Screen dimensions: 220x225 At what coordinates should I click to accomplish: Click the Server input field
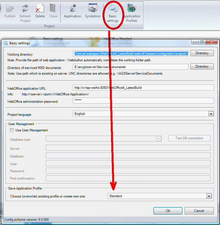click(128, 148)
